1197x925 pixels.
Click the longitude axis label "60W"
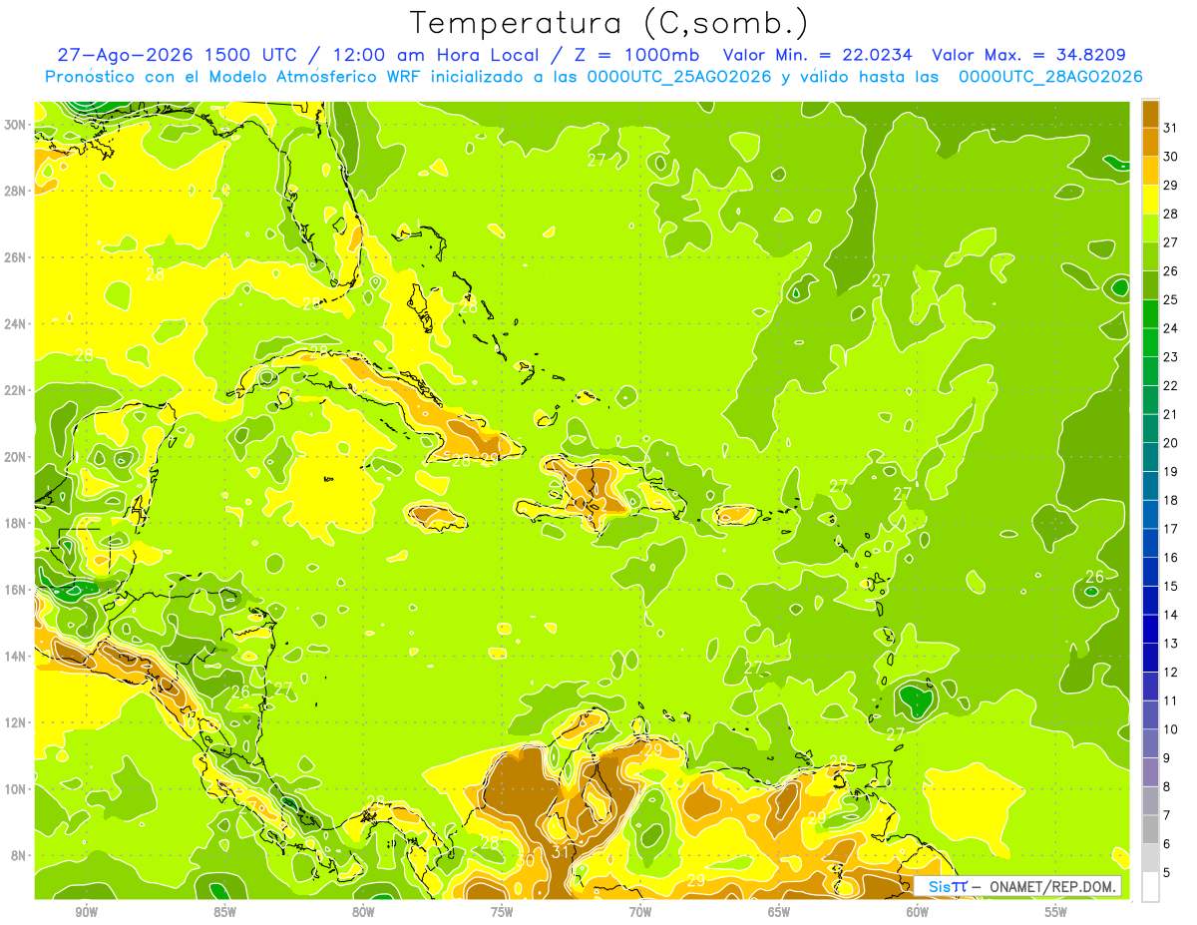(x=918, y=912)
